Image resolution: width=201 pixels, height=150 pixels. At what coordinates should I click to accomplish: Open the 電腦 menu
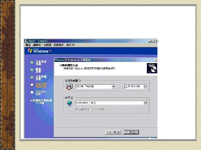click(x=28, y=45)
